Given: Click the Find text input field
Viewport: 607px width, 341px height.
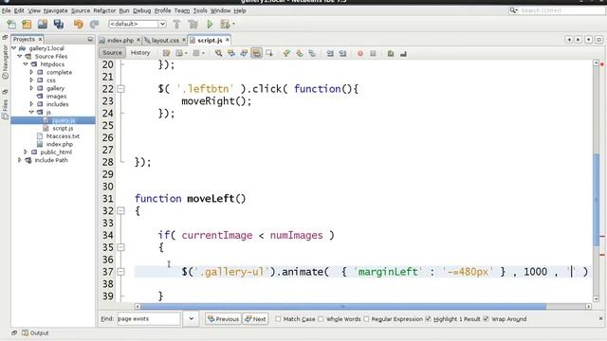Looking at the screenshot, I should pos(148,319).
